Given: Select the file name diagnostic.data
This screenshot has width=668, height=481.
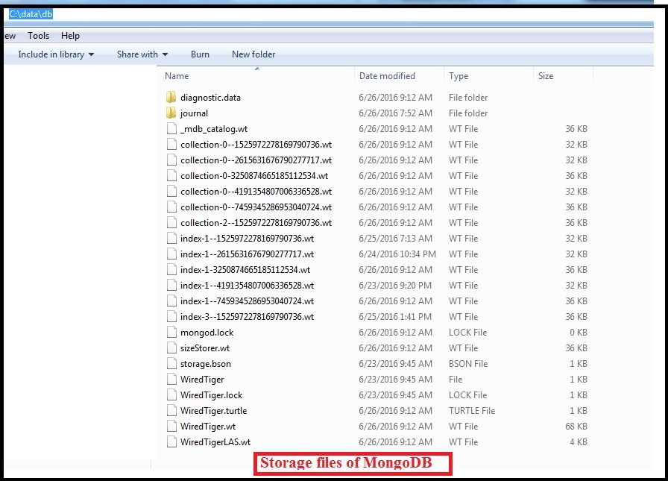Looking at the screenshot, I should coord(210,98).
